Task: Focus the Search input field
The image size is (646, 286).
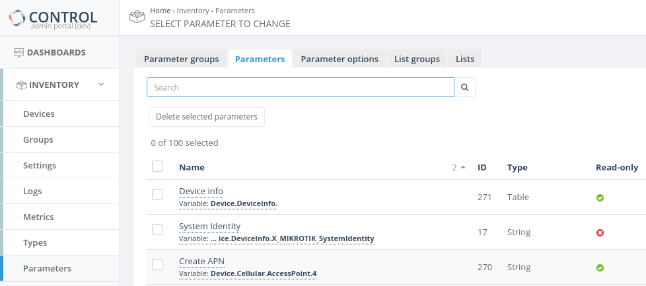Action: point(301,87)
